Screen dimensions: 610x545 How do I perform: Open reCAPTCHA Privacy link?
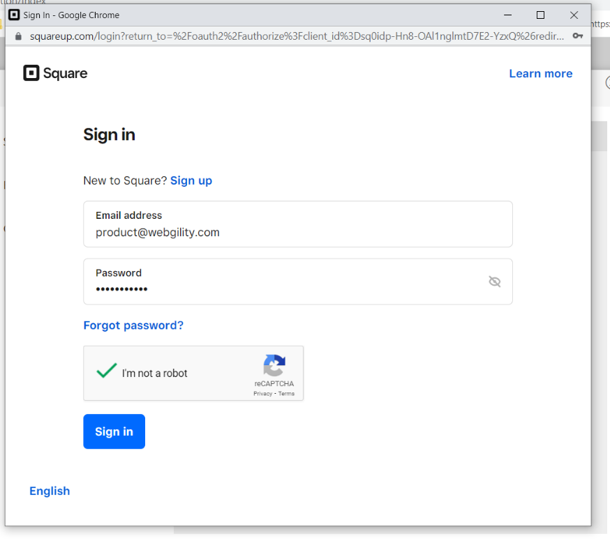click(x=262, y=394)
